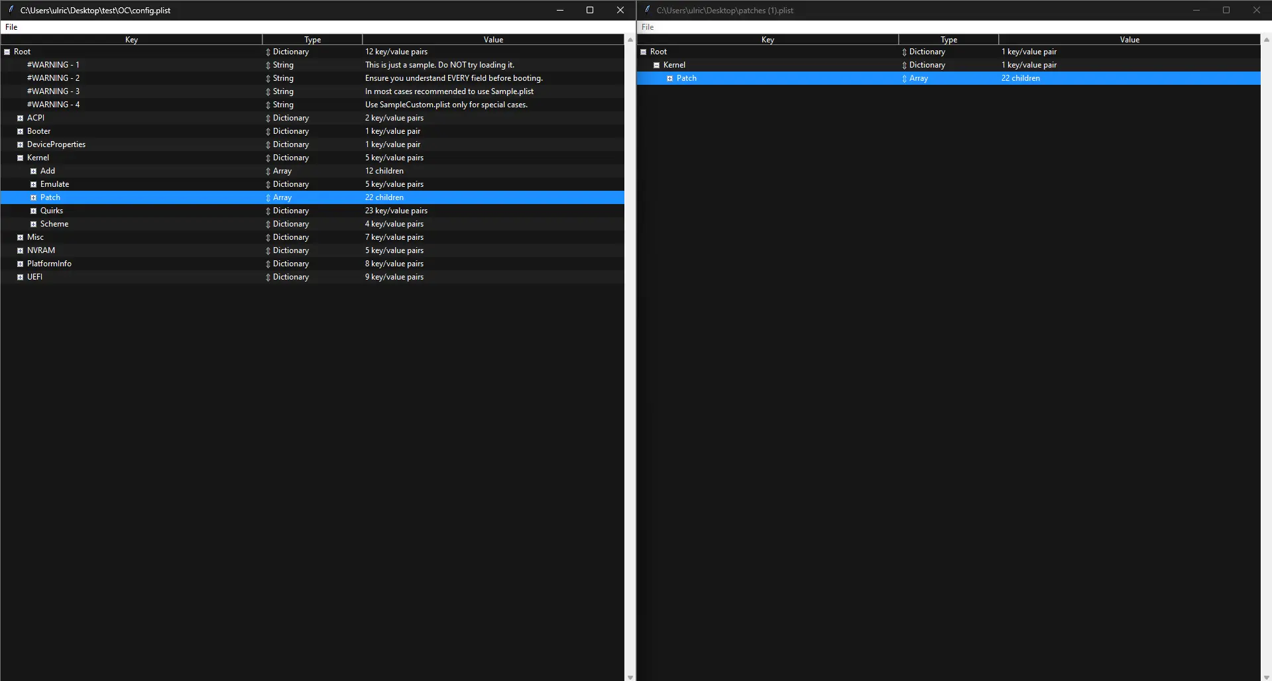
Task: Change type of #WARNING - 2 String
Action: pos(268,78)
